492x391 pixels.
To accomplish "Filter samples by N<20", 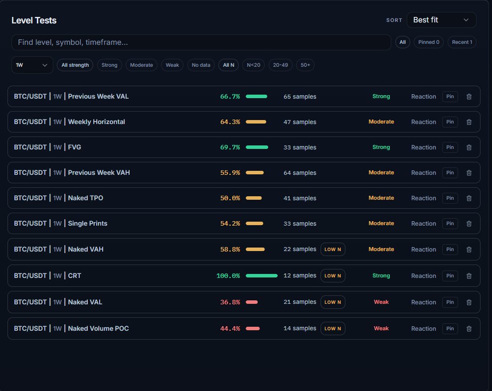I will click(253, 65).
